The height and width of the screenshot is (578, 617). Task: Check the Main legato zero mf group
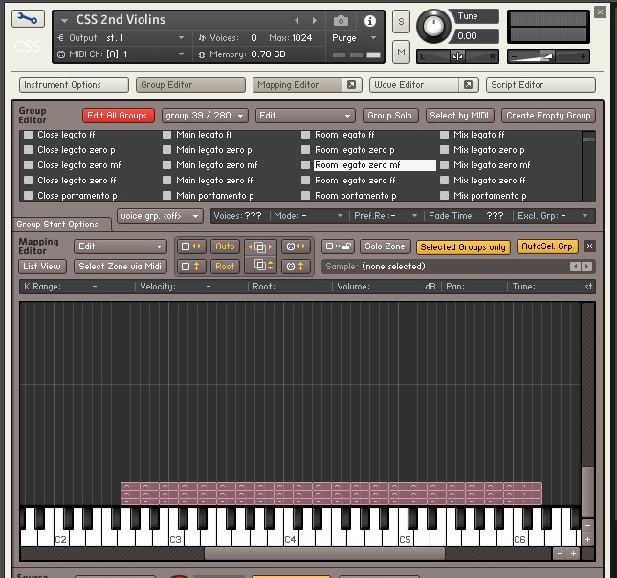[x=166, y=165]
